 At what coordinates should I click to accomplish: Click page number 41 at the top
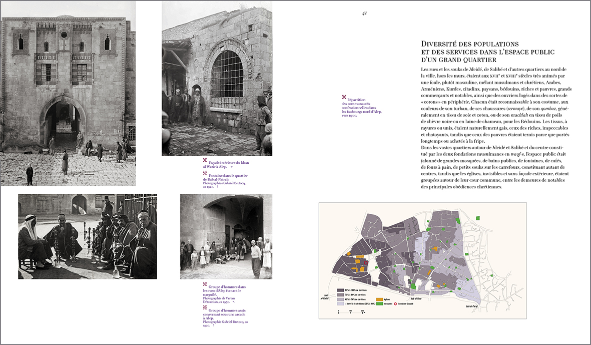365,14
